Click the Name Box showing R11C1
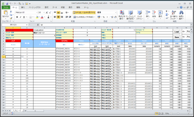 coord(15,25)
